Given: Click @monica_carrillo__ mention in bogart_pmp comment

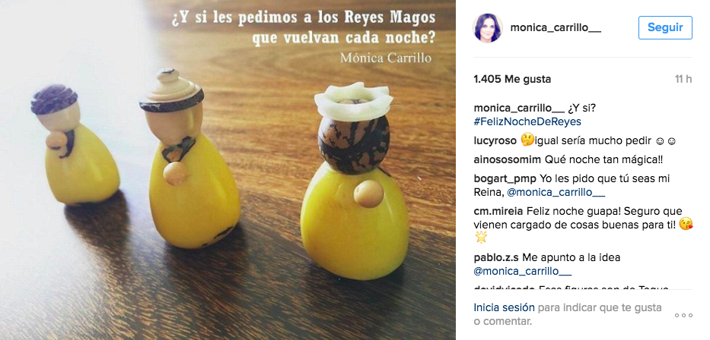Looking at the screenshot, I should (556, 192).
